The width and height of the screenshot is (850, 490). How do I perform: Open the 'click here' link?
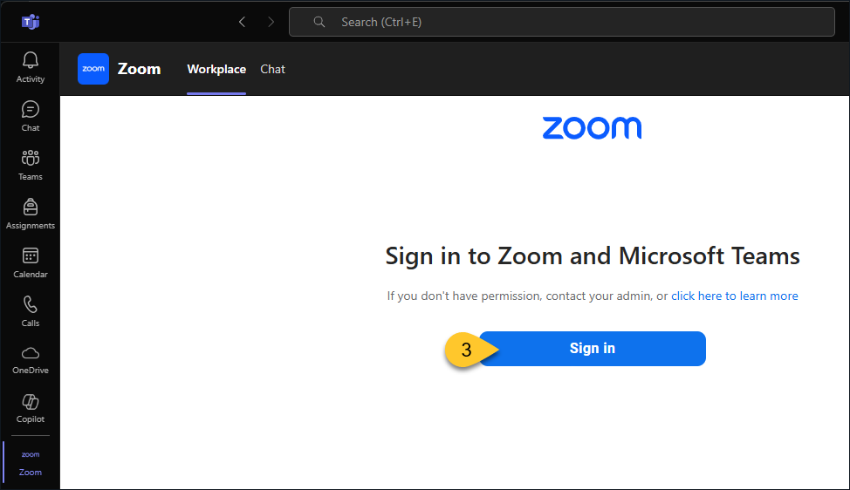(696, 296)
